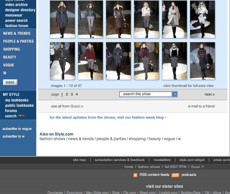Open search NEW! under MY STYLE

click(x=15, y=116)
